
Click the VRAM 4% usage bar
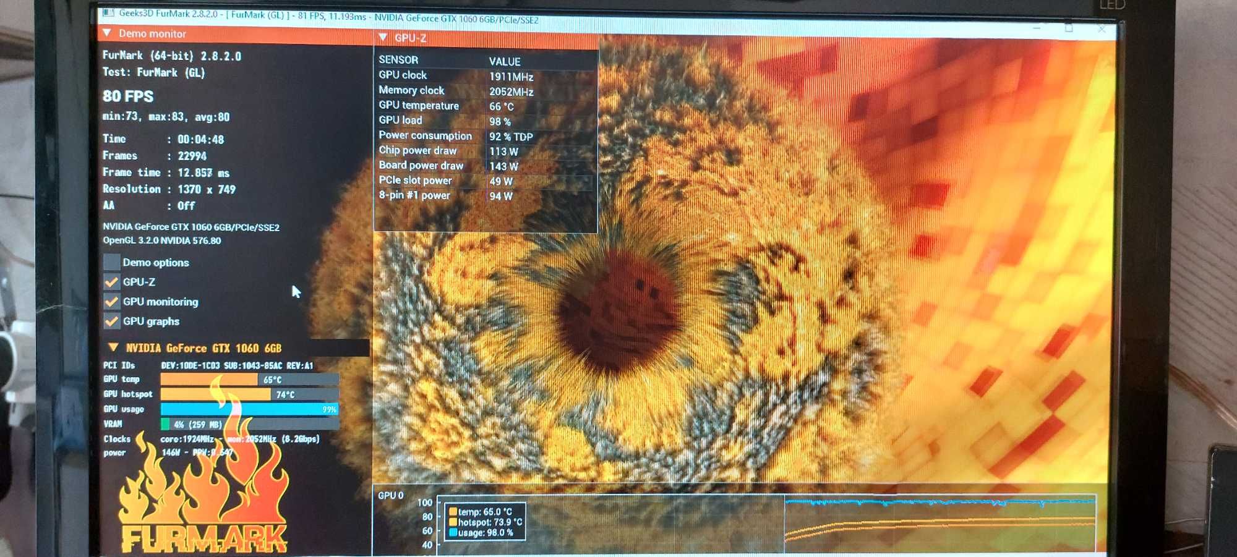pyautogui.click(x=250, y=424)
